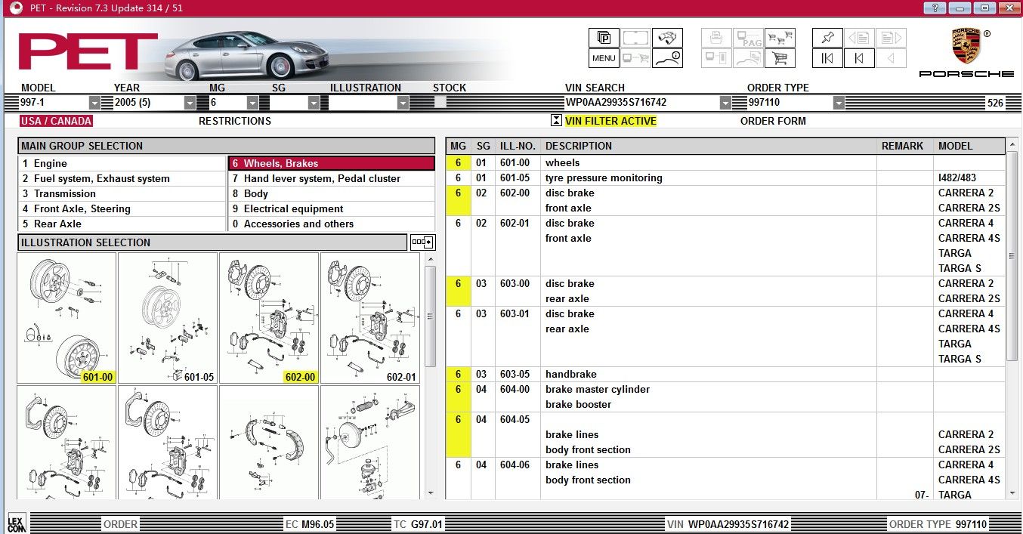Click the info landscape icon
This screenshot has width=1023, height=534.
(667, 58)
